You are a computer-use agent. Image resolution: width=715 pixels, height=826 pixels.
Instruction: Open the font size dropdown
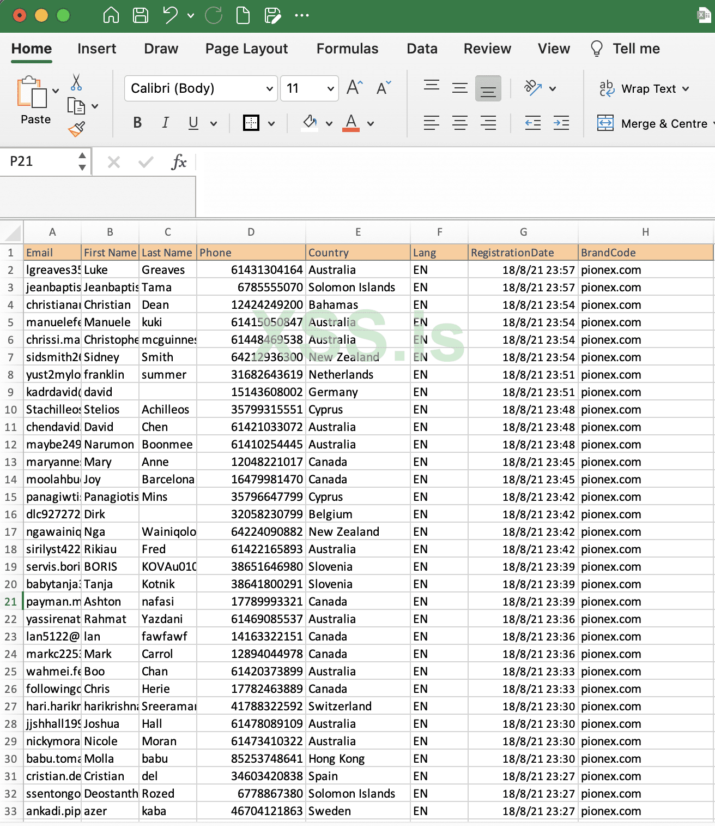point(330,88)
